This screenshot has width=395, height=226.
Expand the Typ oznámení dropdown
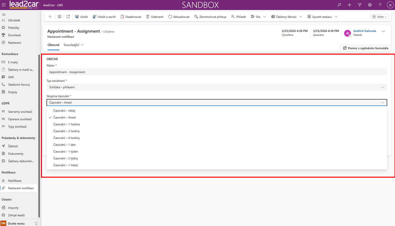pos(217,87)
